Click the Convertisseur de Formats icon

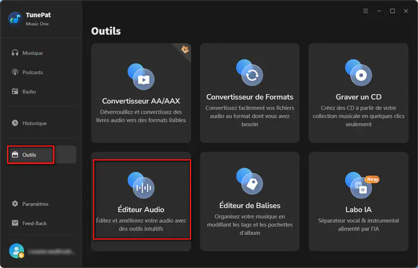(x=250, y=72)
